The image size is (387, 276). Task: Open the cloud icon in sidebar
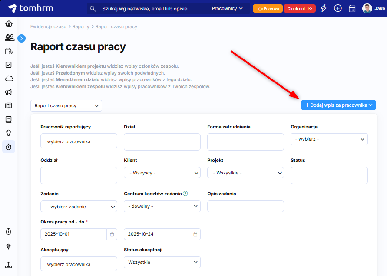click(9, 79)
